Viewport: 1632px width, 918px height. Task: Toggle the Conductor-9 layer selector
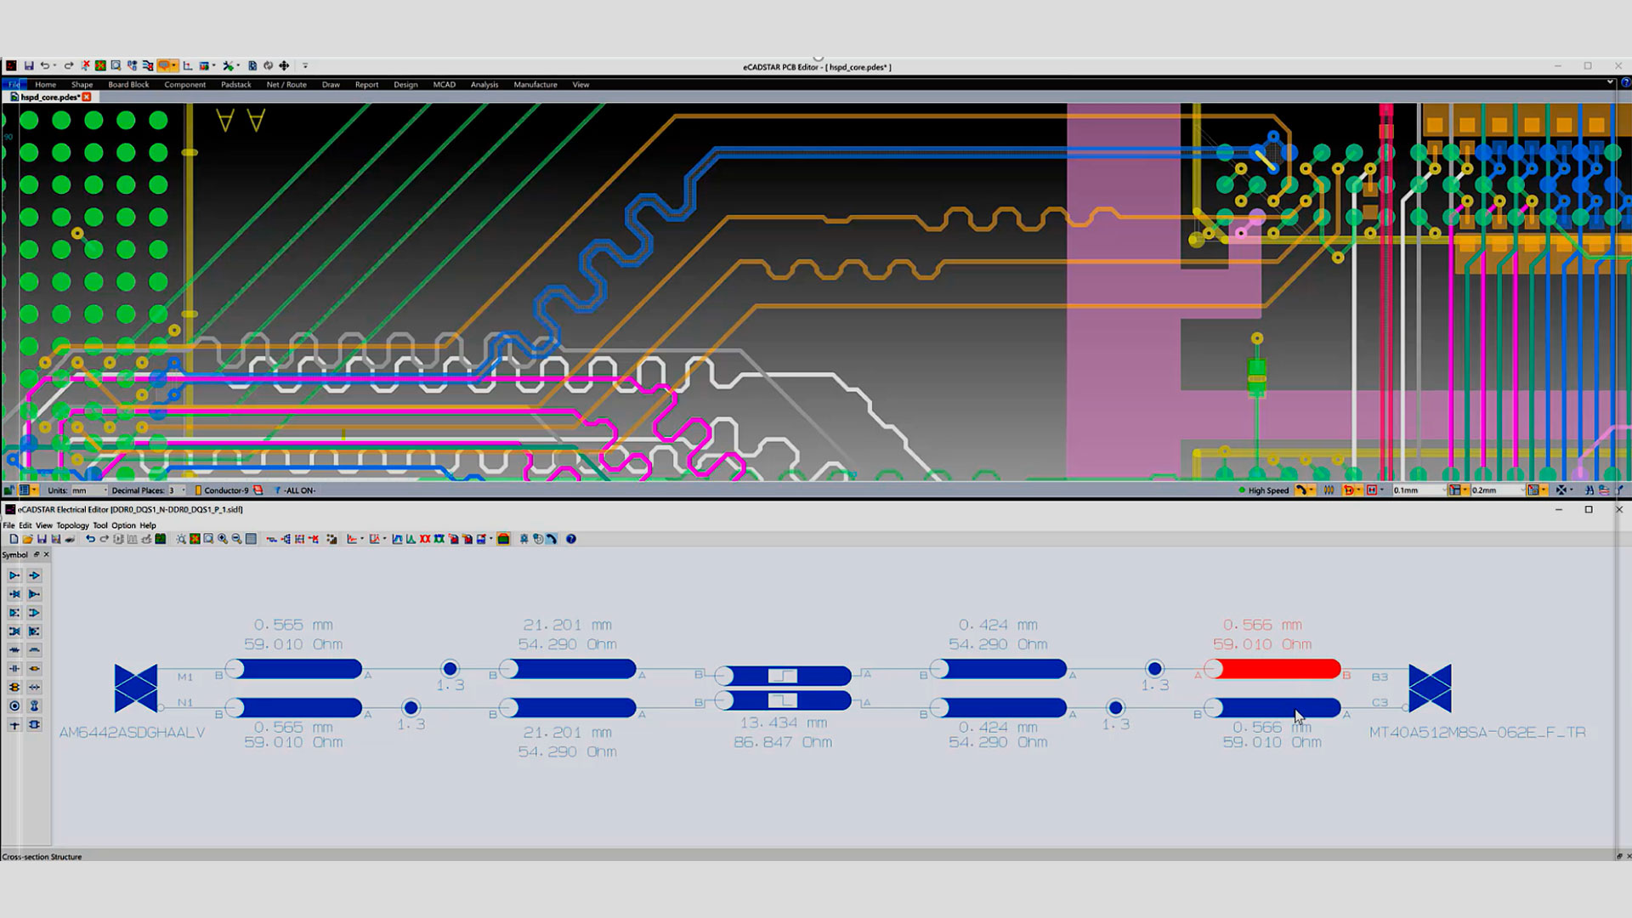[226, 490]
